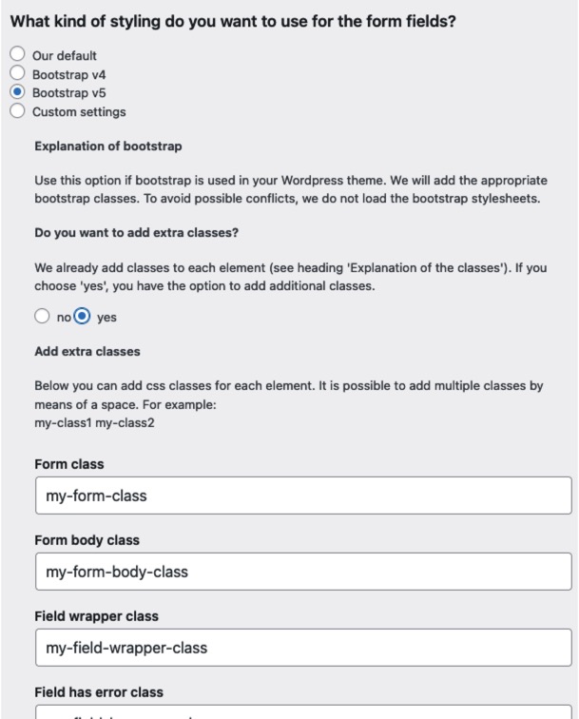Click the "Add extra classes" heading
579x719 pixels.
click(x=87, y=352)
